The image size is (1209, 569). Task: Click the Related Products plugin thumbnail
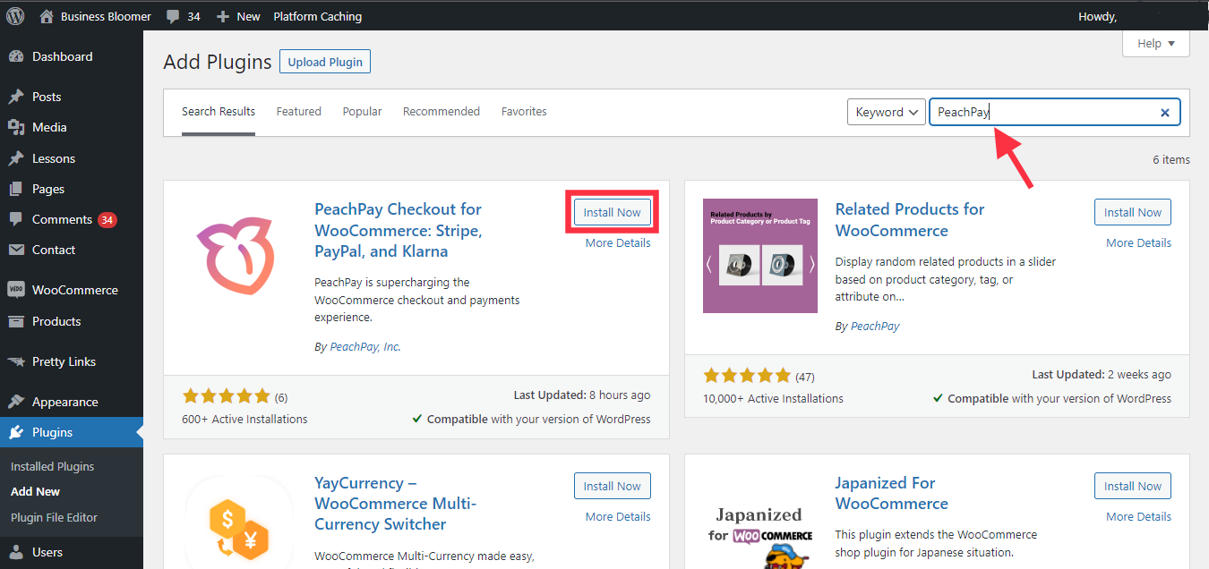point(760,256)
